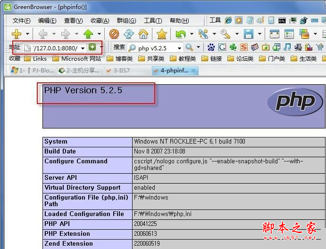The image size is (326, 249).
Task: Open the Command Prompt icon in tools bar
Action: (x=282, y=21)
